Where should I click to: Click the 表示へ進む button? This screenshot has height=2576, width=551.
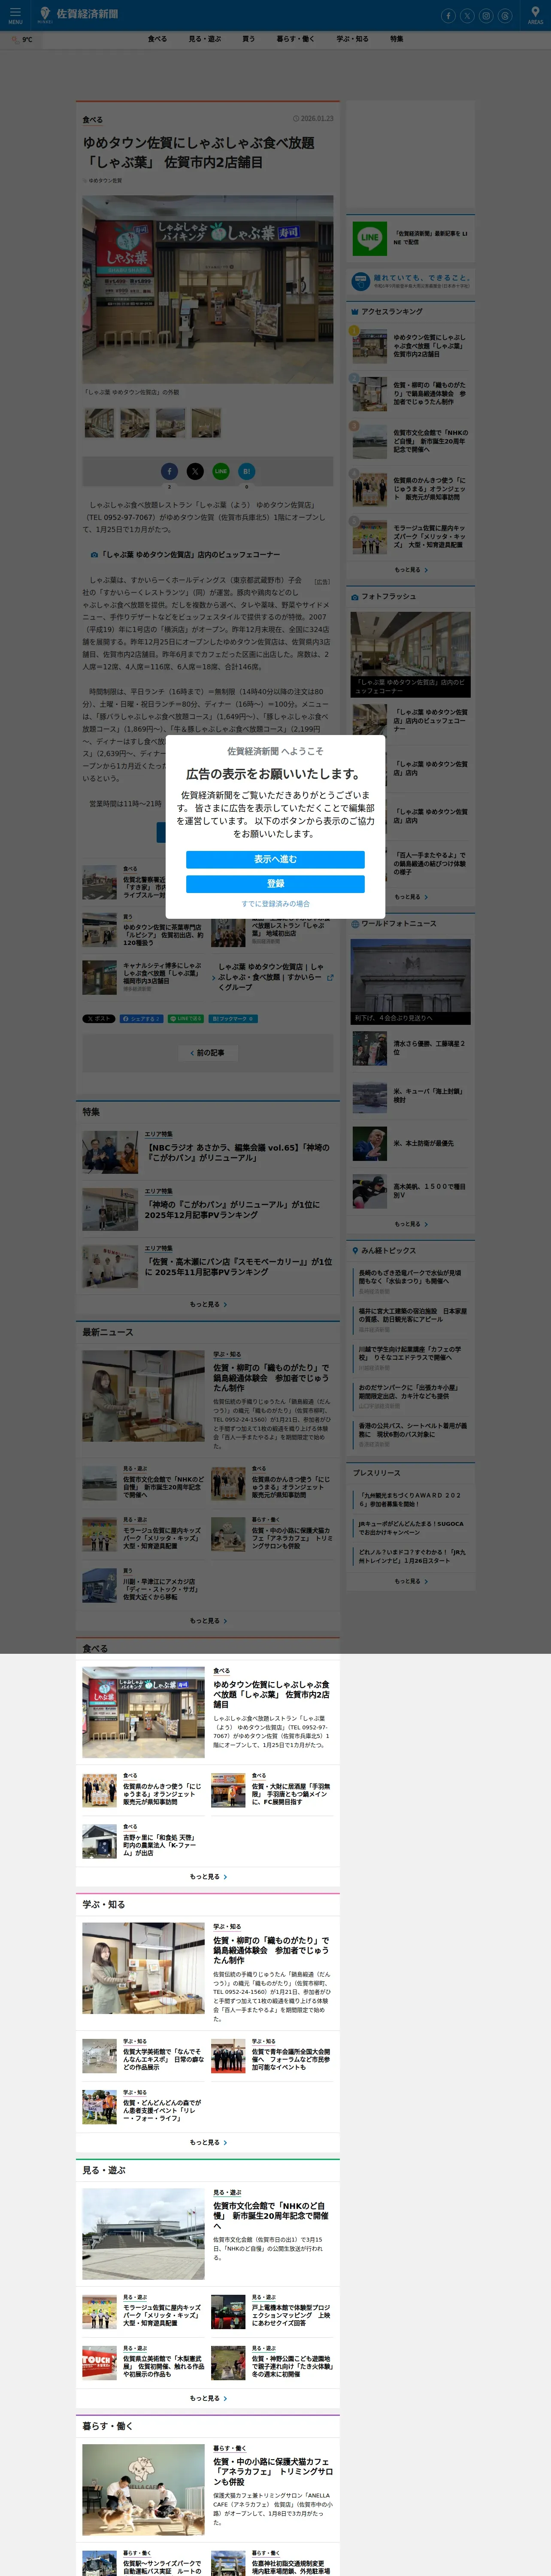pos(275,860)
